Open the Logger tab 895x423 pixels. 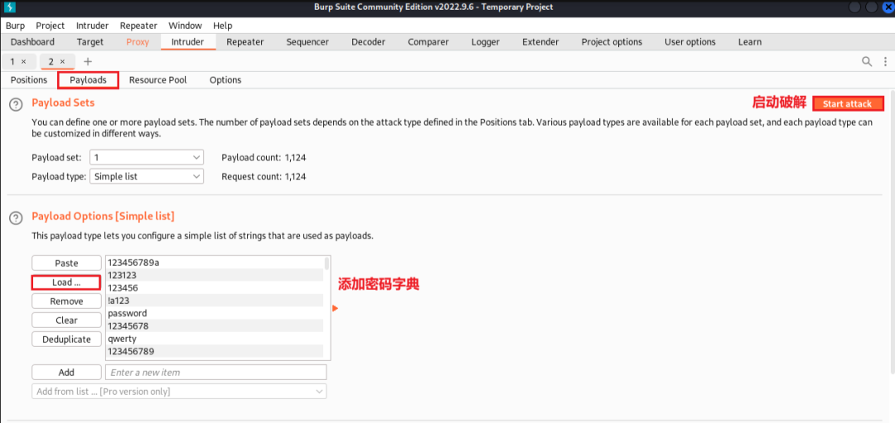485,42
